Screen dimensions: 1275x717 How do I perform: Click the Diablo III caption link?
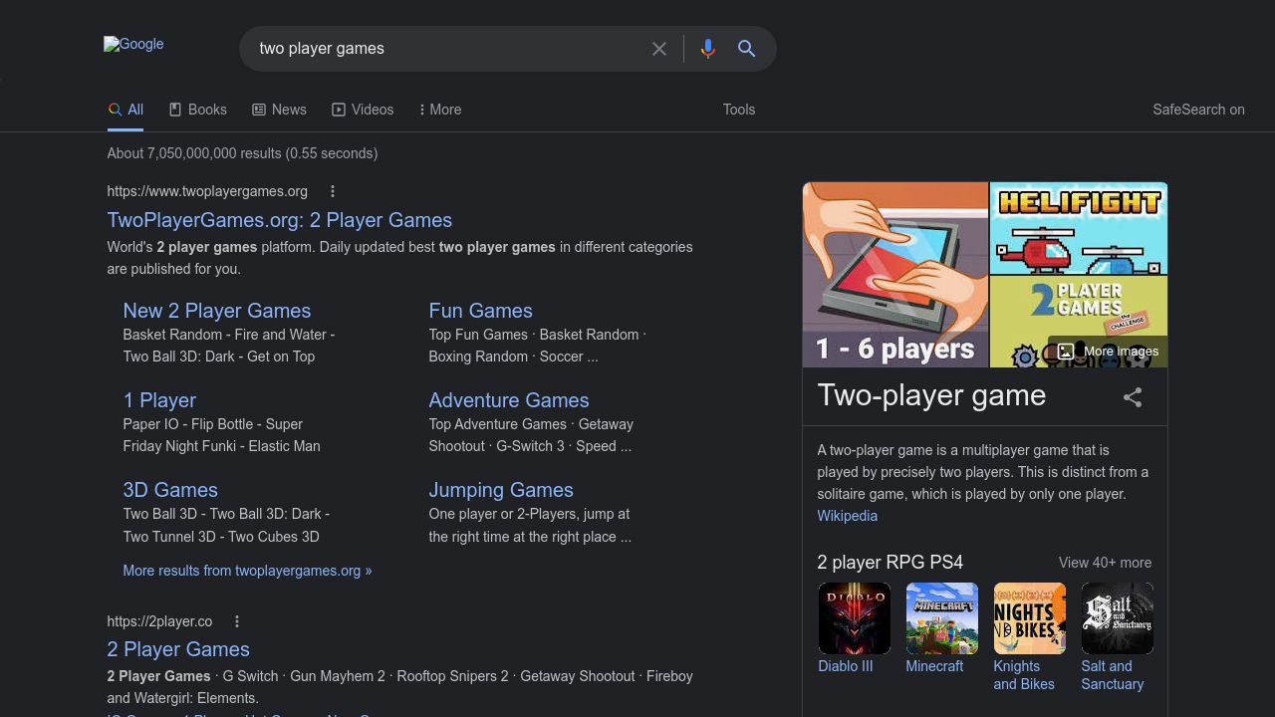coord(846,666)
